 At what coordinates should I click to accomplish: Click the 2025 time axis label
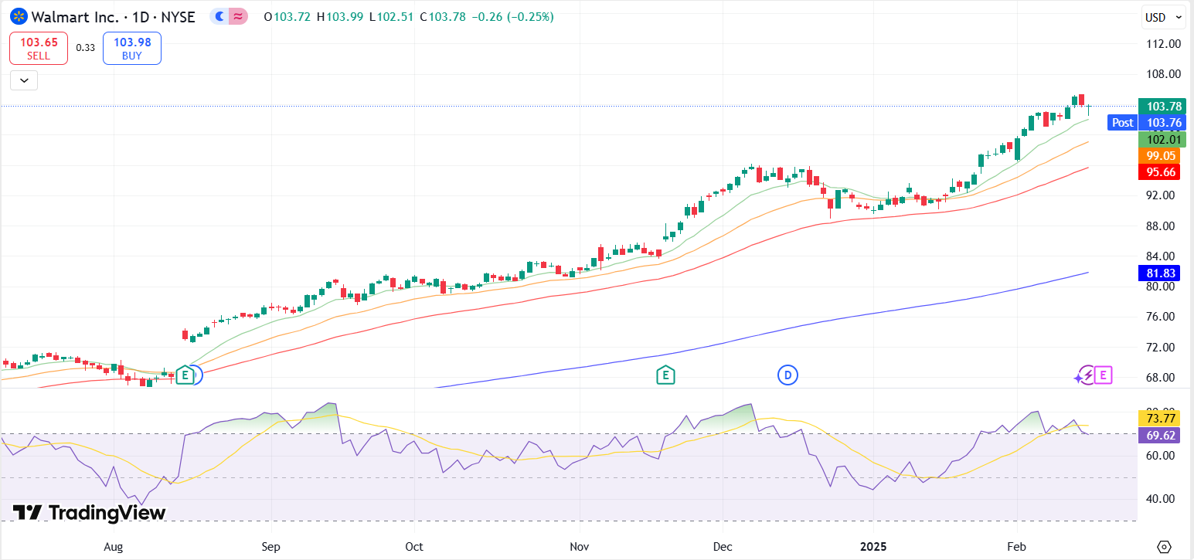(874, 547)
